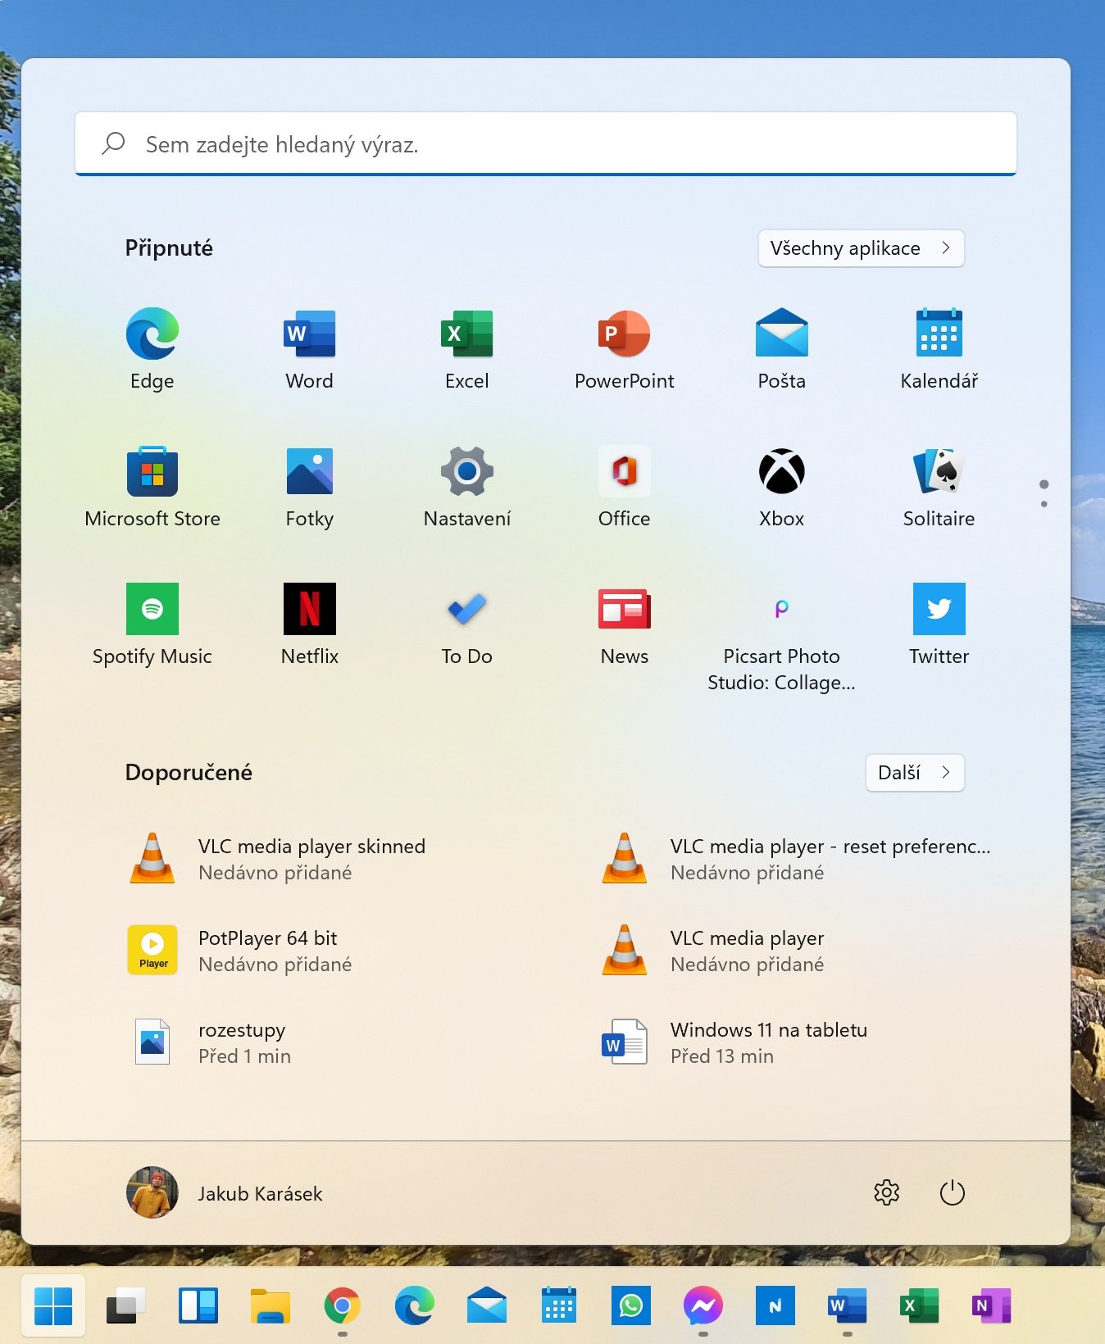Launch the Twitter app

[939, 624]
